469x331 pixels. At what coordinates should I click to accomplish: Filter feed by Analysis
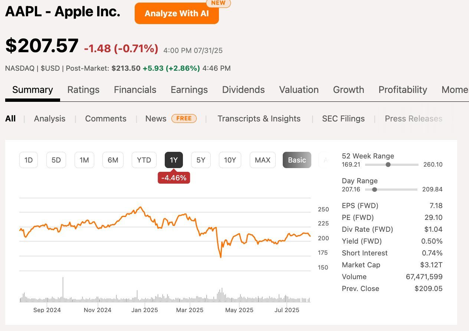pyautogui.click(x=50, y=119)
